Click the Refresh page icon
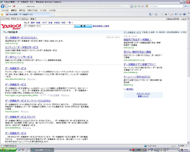 click(139, 6)
